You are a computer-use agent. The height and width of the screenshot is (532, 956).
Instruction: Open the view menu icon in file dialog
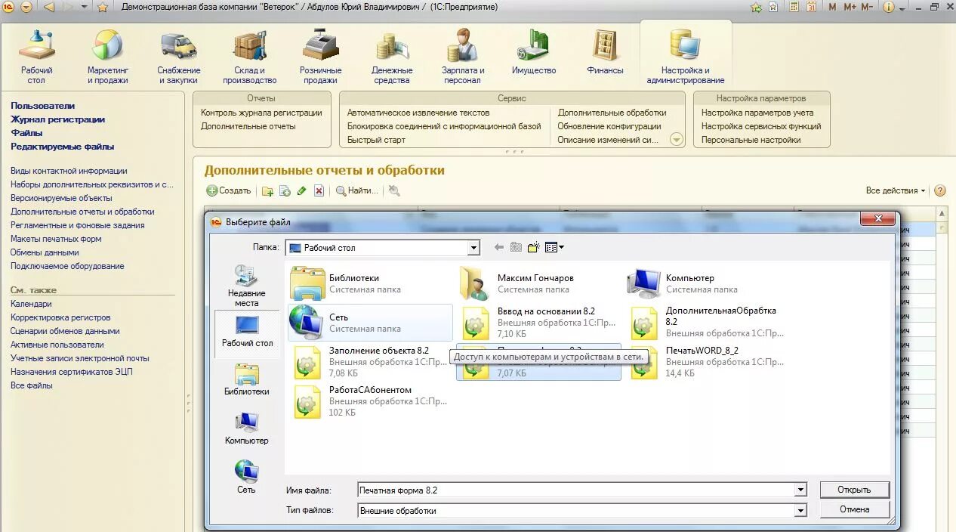point(554,247)
